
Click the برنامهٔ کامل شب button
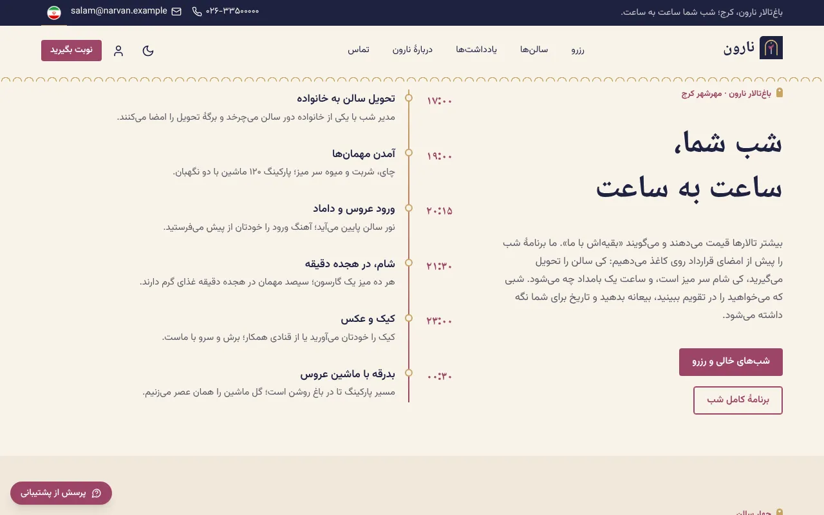click(x=738, y=400)
